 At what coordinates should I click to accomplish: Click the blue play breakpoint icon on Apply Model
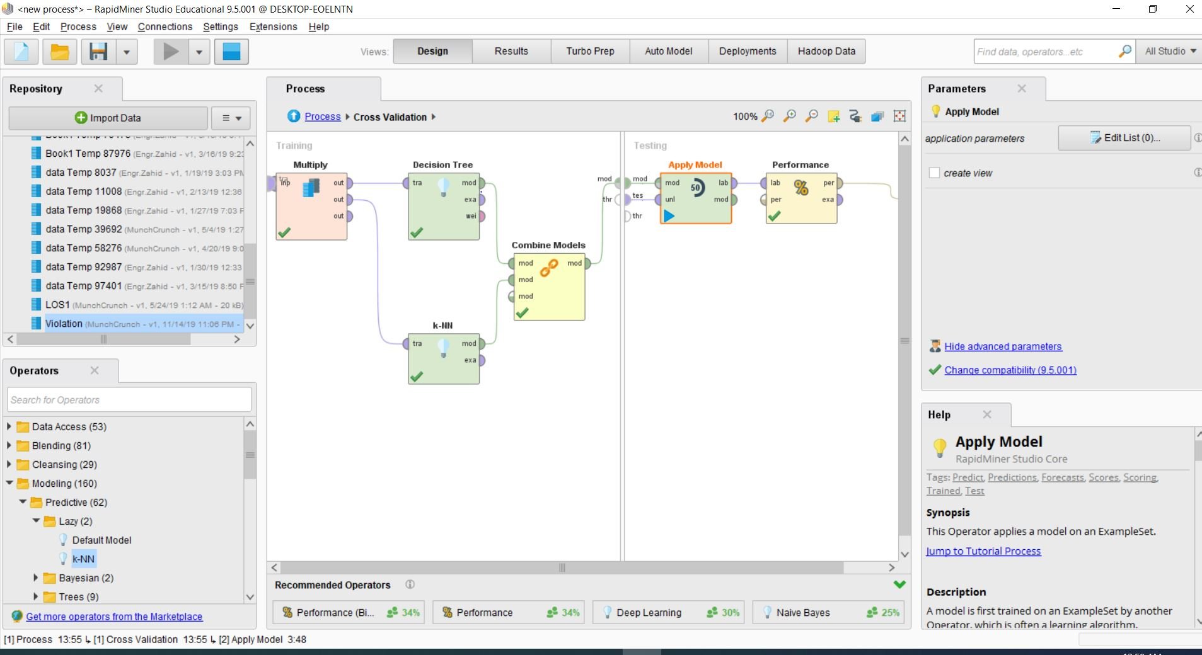click(669, 216)
